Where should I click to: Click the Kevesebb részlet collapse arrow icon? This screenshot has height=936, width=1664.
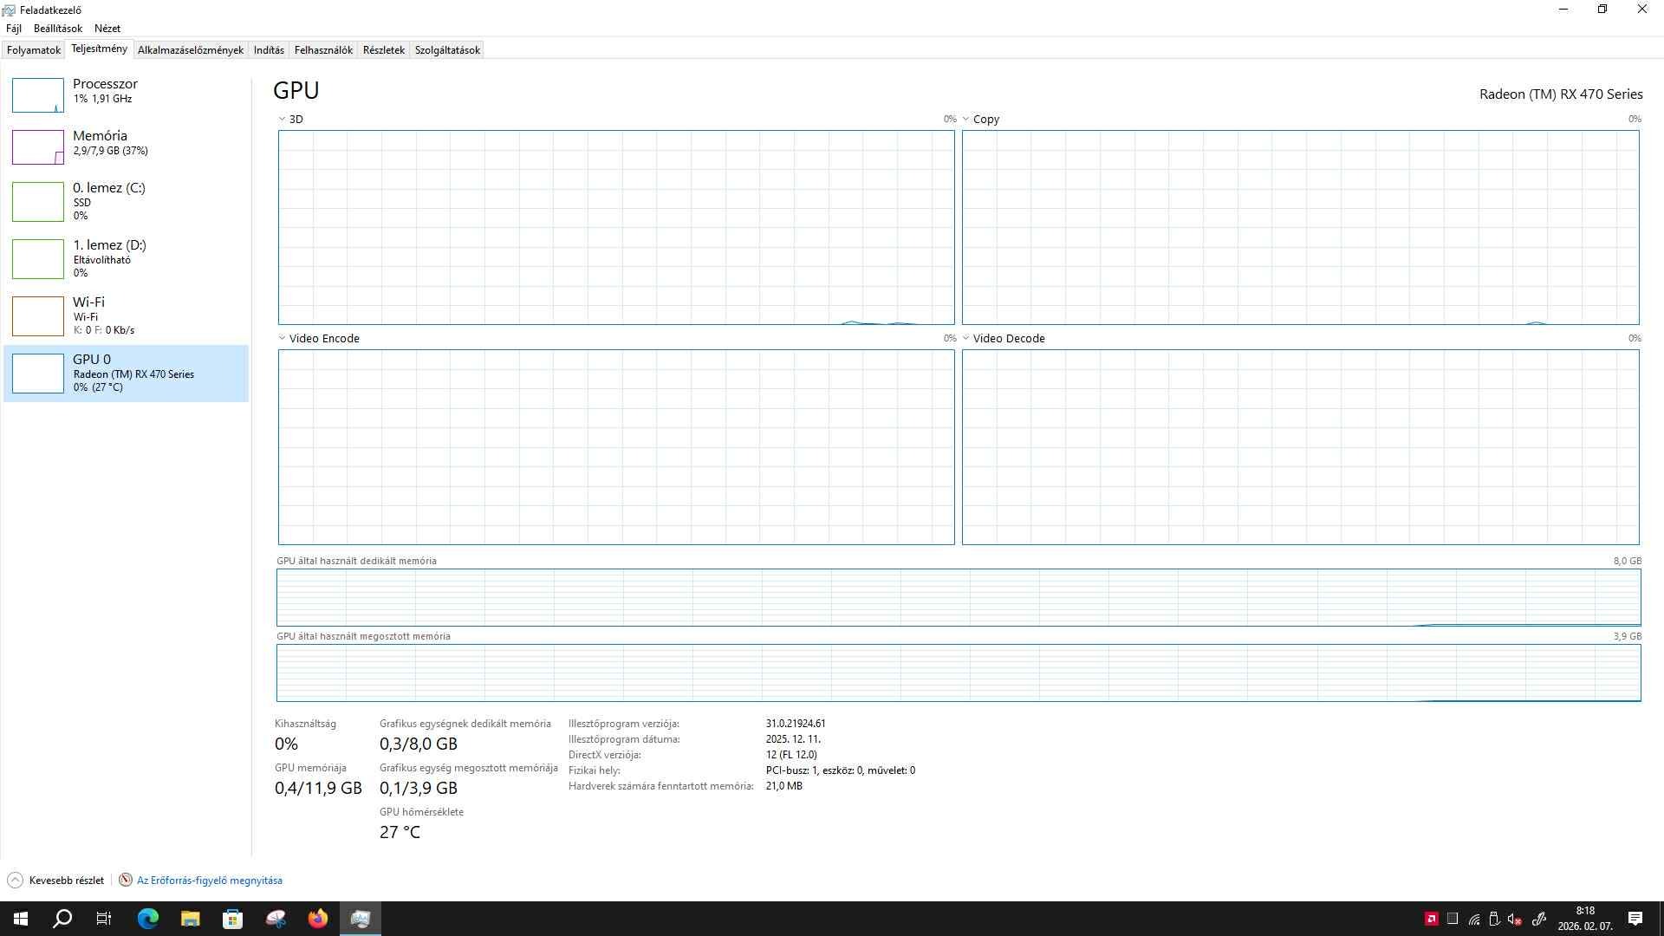(15, 880)
